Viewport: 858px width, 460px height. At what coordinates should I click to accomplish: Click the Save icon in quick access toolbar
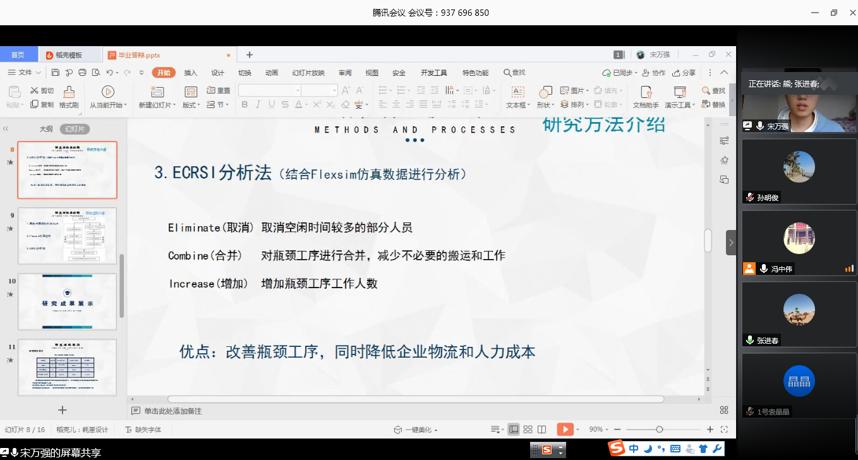coord(56,73)
